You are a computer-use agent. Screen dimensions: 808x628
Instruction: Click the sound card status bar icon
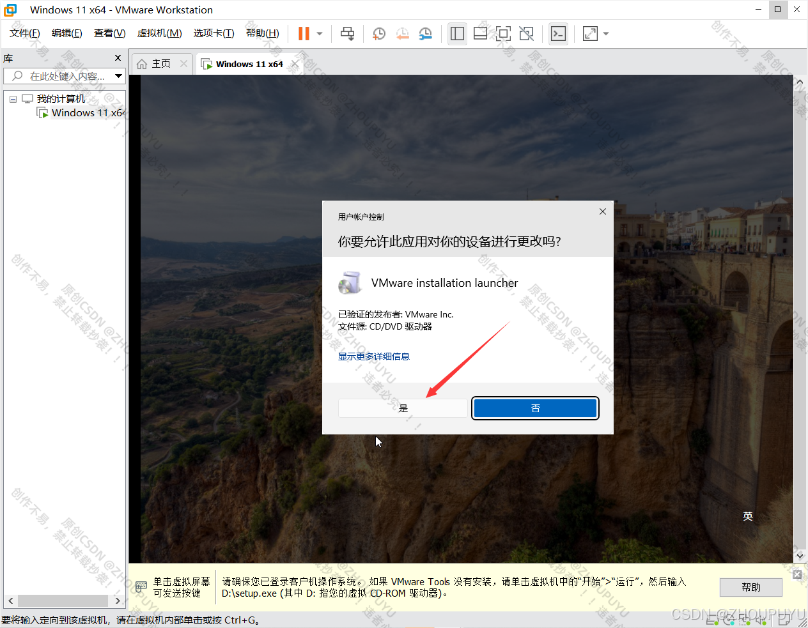[x=761, y=620]
